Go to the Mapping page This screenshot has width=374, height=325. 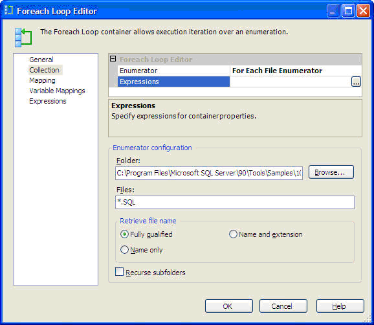[42, 80]
